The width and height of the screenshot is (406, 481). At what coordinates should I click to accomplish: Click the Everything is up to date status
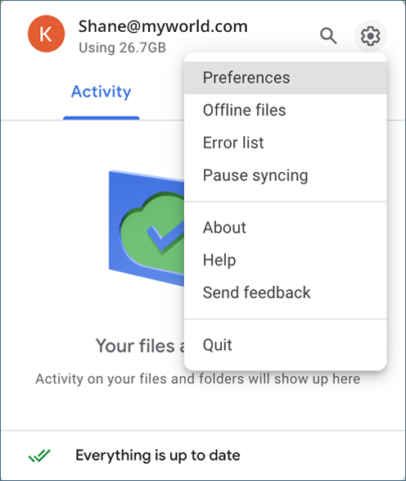(x=158, y=456)
